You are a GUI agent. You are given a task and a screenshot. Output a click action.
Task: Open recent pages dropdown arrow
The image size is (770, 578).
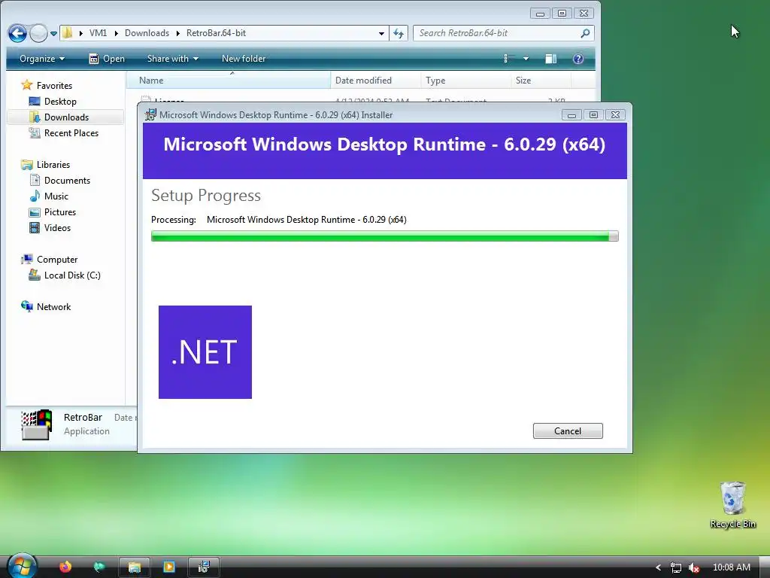click(53, 33)
